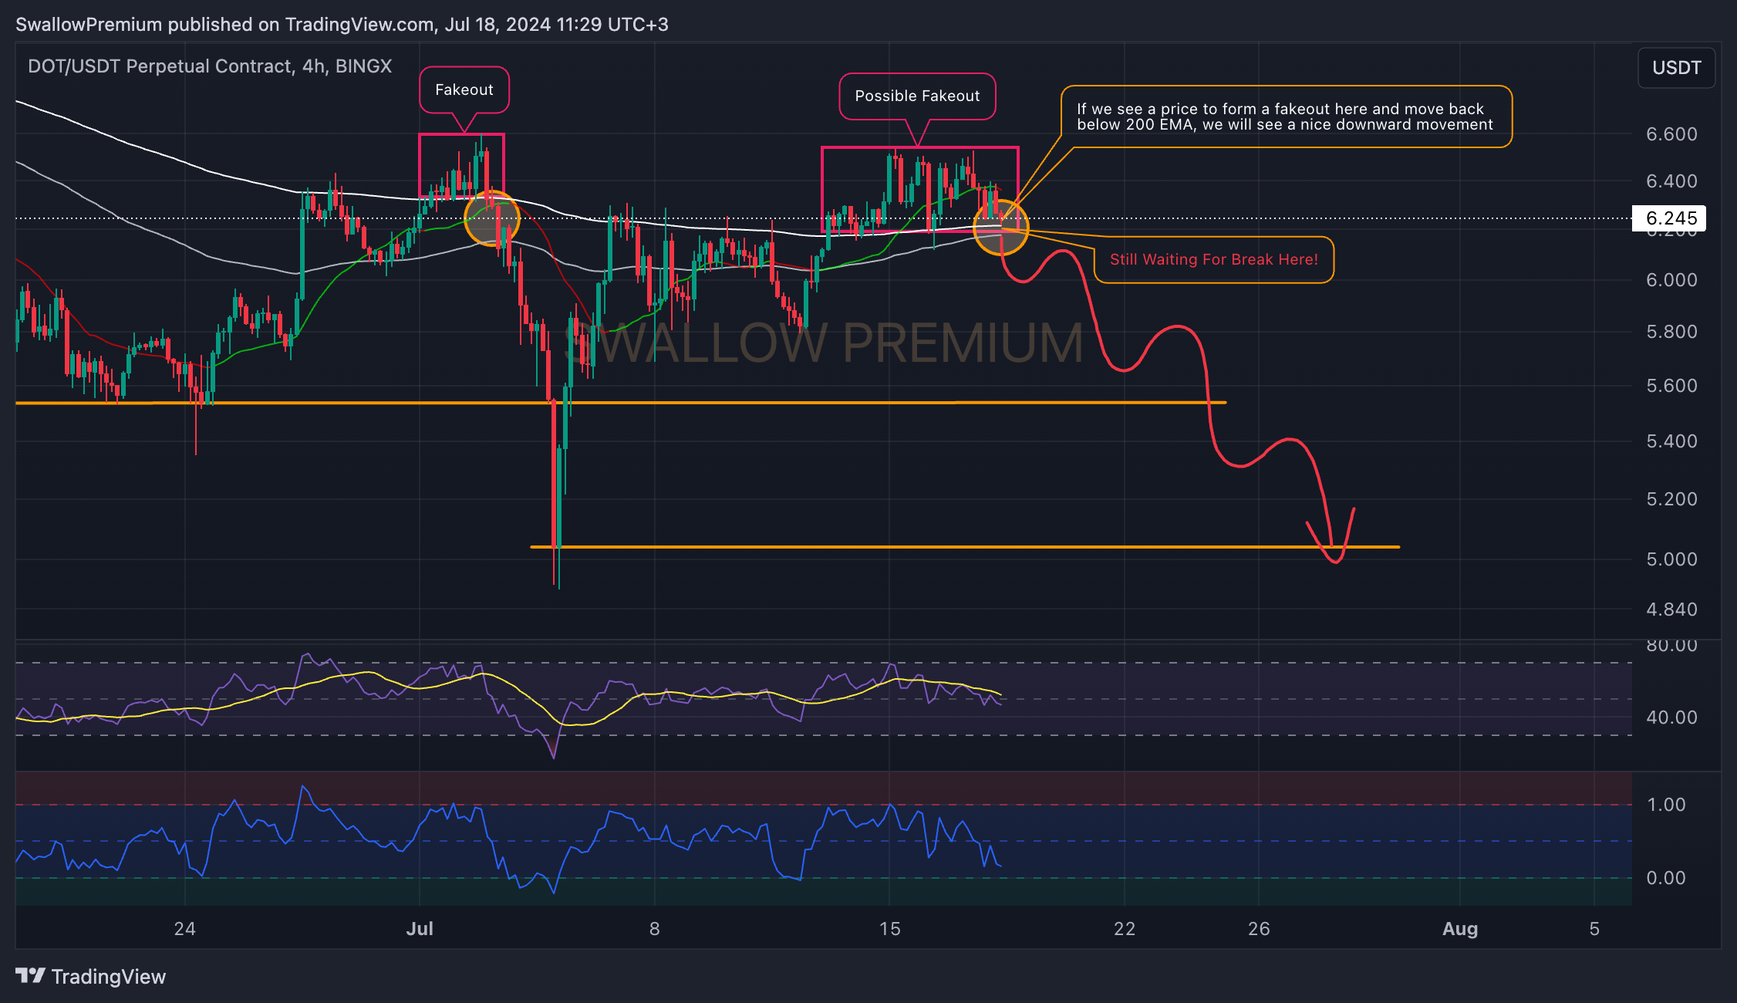The image size is (1737, 1003).
Task: Click the 5.800 price axis label
Action: (x=1671, y=332)
